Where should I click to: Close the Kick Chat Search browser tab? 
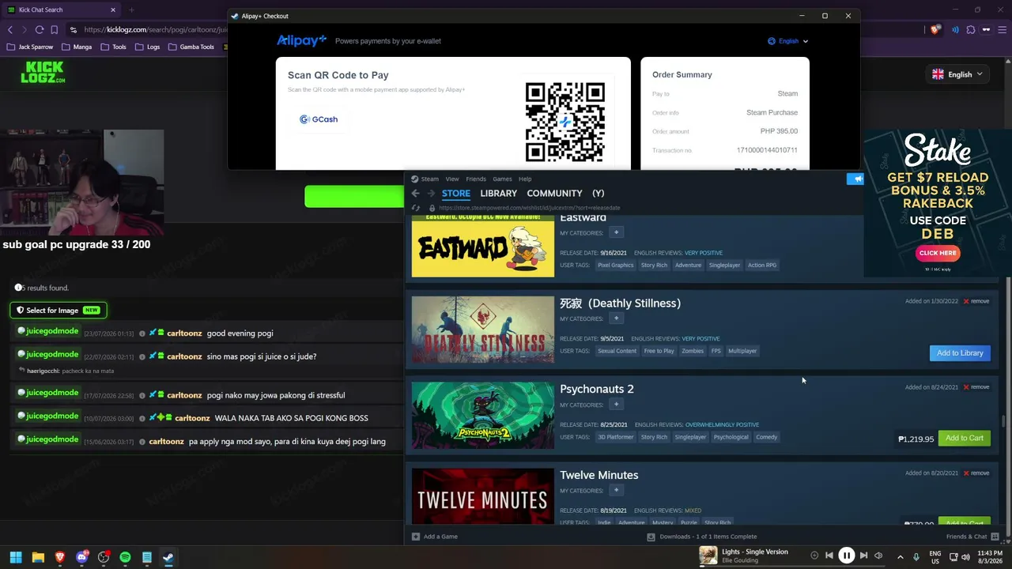(113, 10)
